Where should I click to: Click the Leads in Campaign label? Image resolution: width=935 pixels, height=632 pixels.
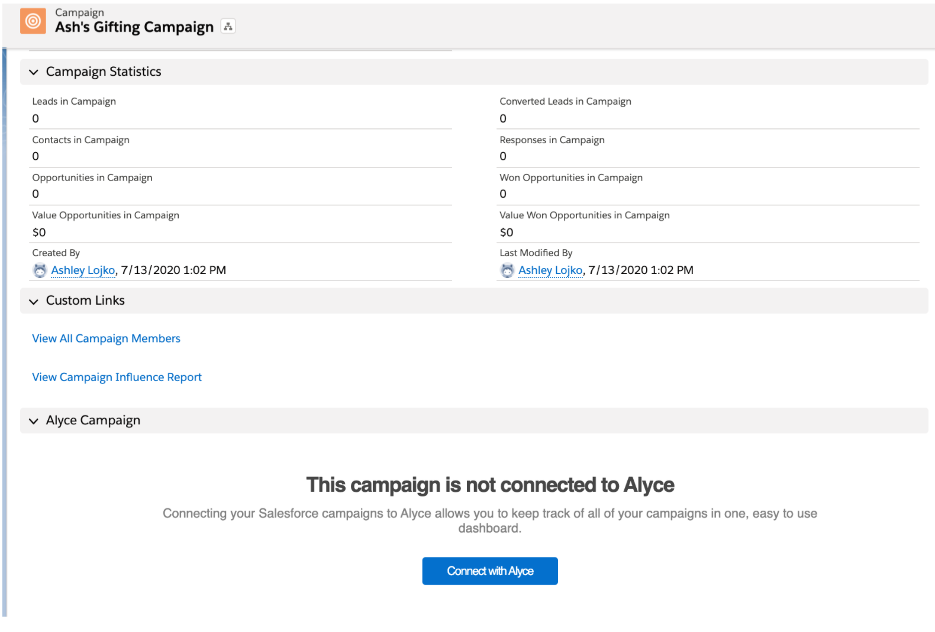74,101
